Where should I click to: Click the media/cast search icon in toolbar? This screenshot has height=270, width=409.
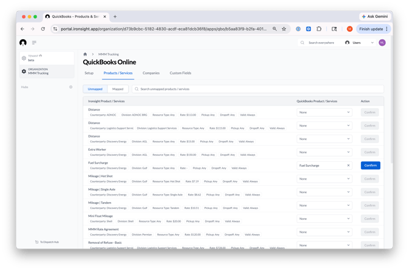coord(334,29)
